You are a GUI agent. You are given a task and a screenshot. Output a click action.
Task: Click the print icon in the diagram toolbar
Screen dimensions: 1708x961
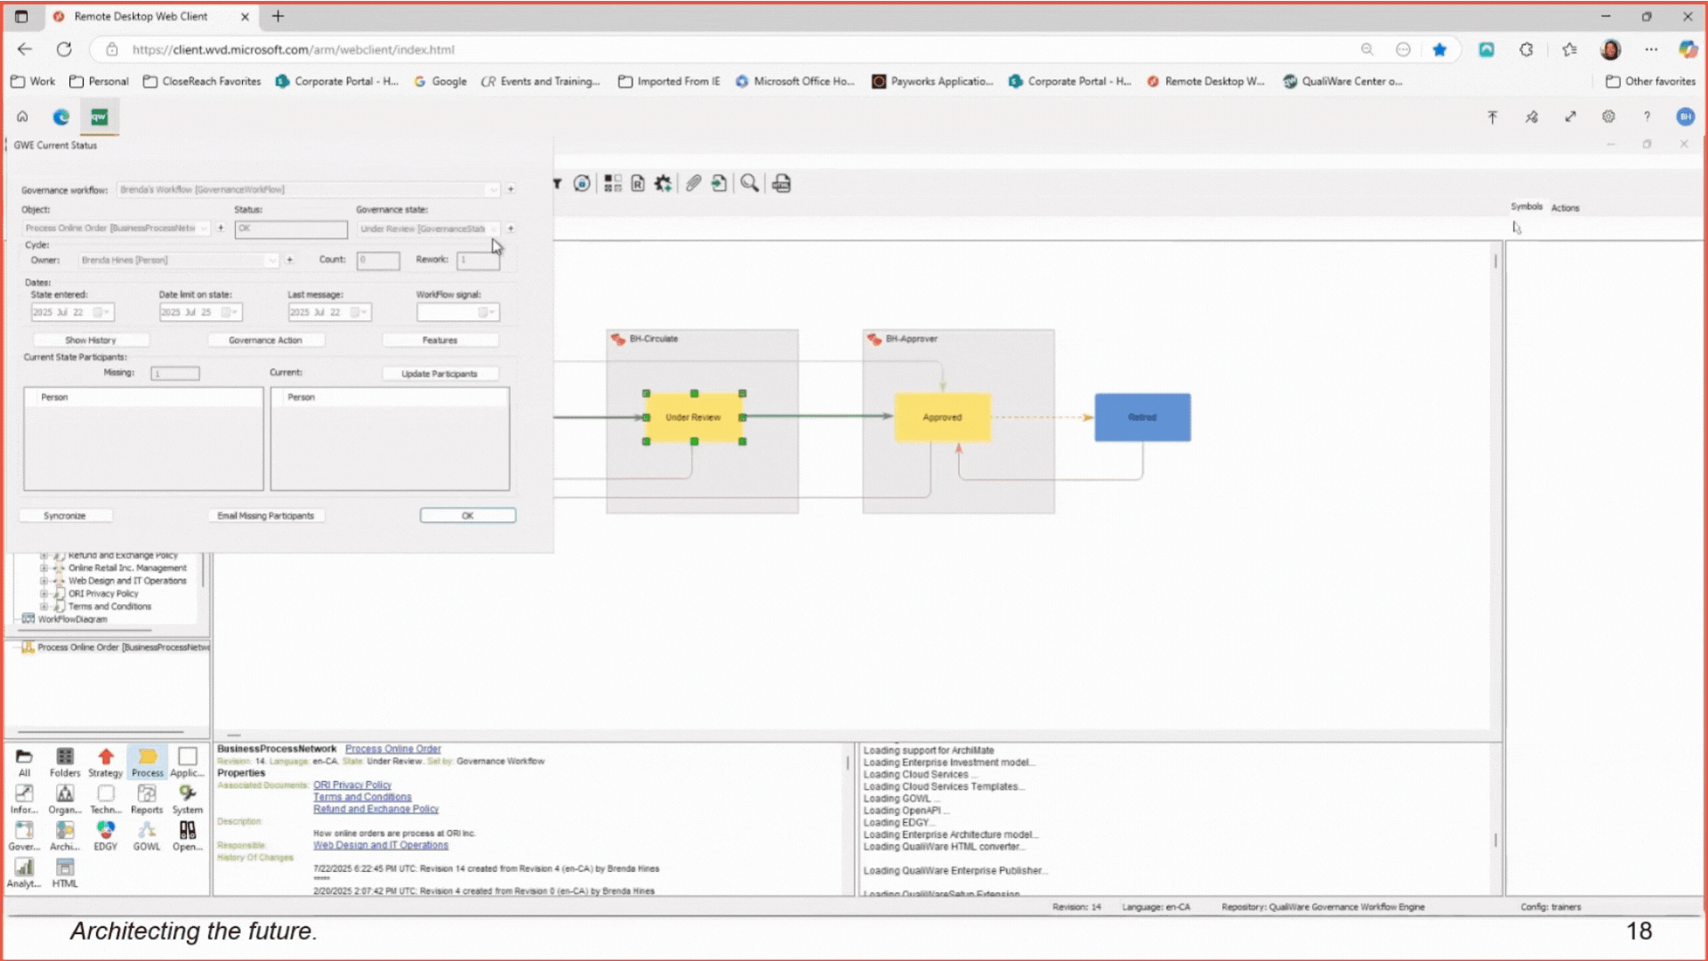coord(781,183)
